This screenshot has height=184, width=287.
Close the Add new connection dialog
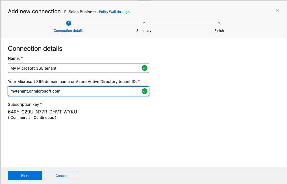click(x=277, y=10)
